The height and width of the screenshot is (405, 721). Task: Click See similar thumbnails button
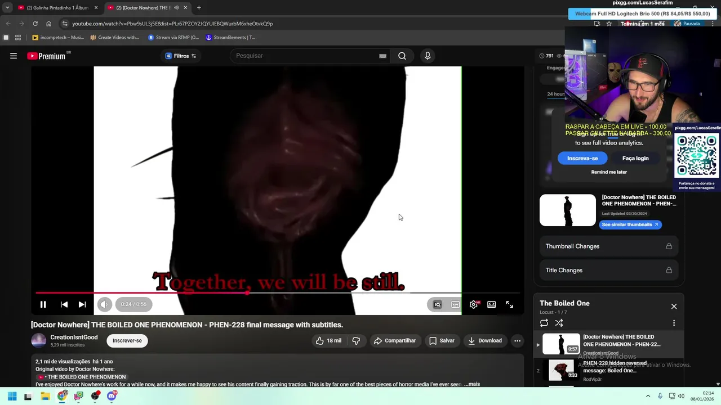coord(630,224)
